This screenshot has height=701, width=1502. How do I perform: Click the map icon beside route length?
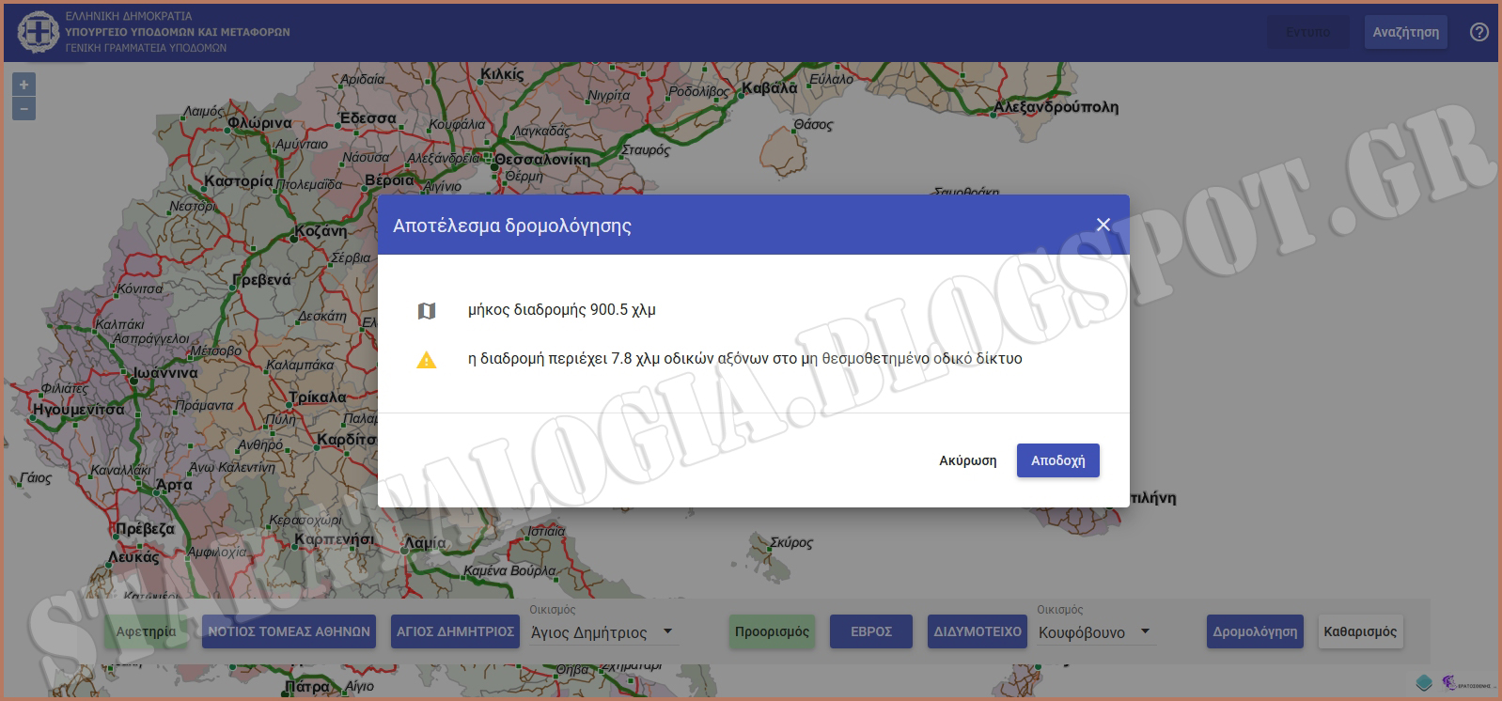click(x=427, y=311)
